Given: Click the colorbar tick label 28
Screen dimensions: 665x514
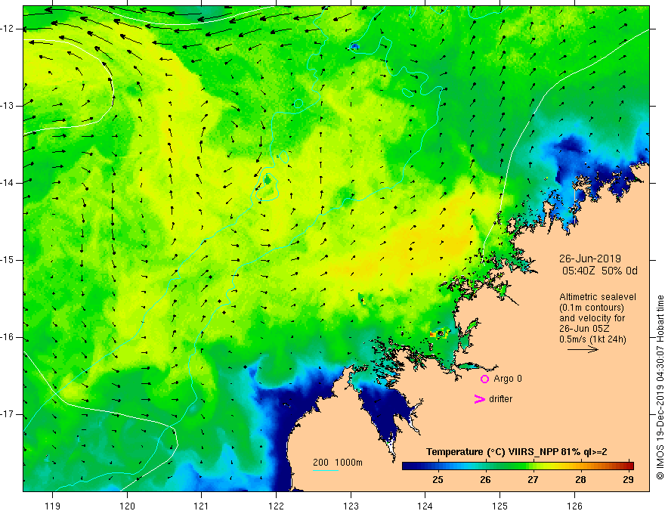Looking at the screenshot, I should tap(580, 480).
